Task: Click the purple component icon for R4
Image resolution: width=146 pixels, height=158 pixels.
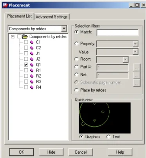Action: click(32, 87)
